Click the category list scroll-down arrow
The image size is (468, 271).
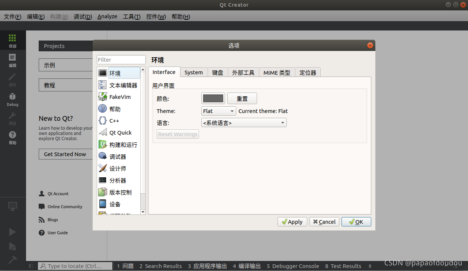pyautogui.click(x=143, y=212)
